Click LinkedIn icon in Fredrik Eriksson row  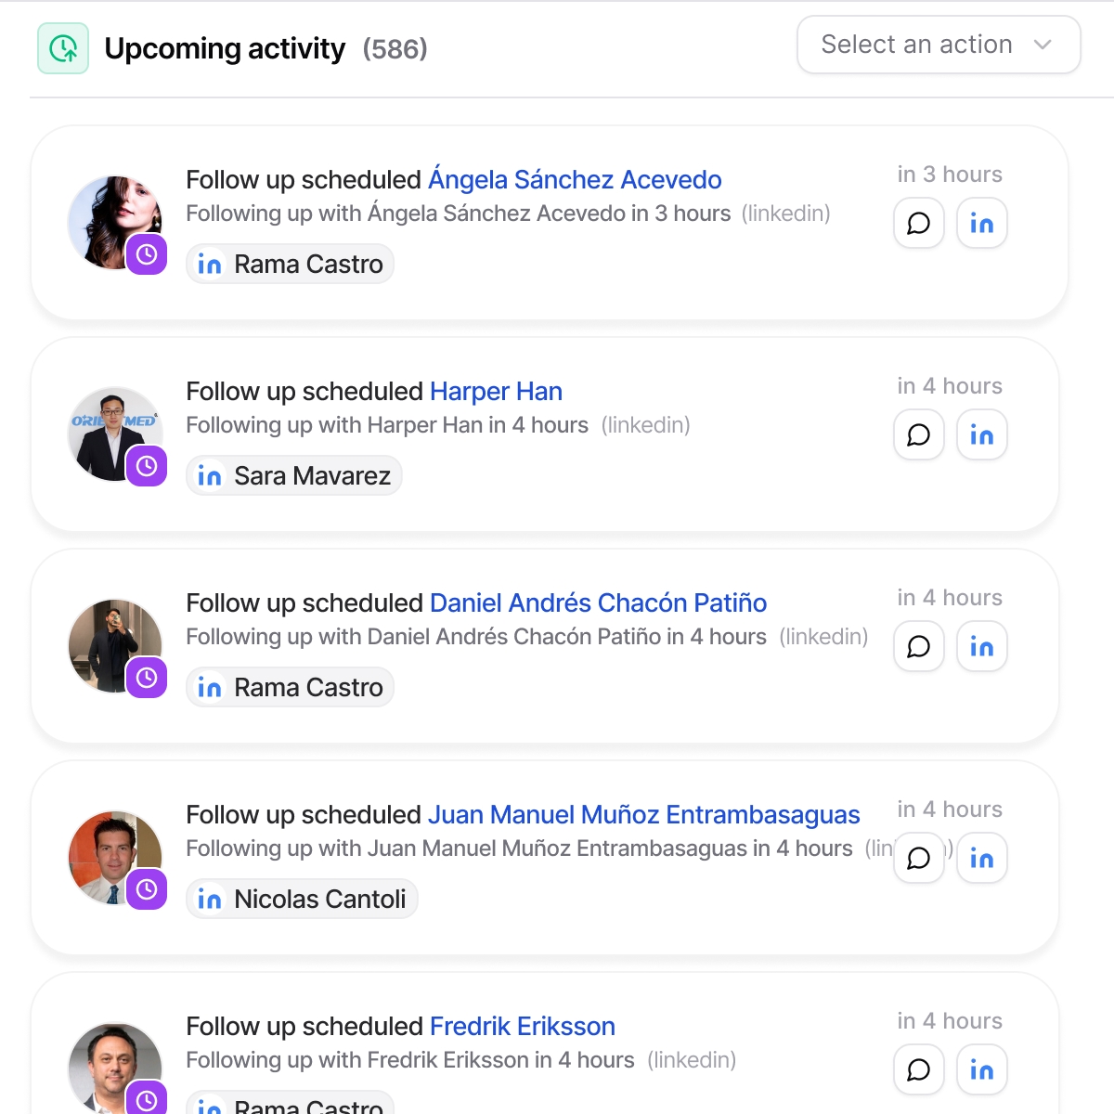point(982,1069)
